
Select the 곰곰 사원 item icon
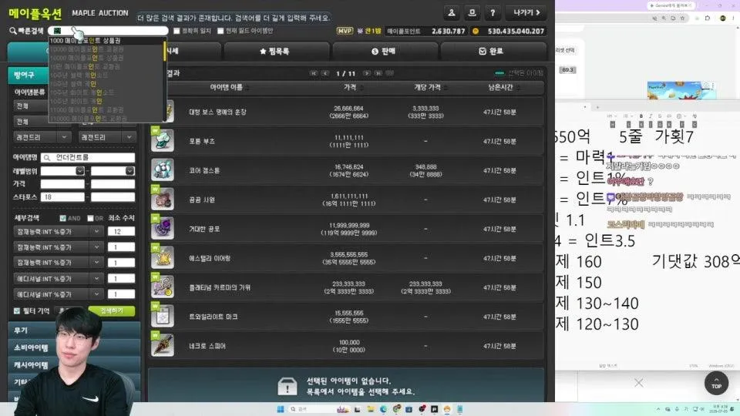pos(163,199)
